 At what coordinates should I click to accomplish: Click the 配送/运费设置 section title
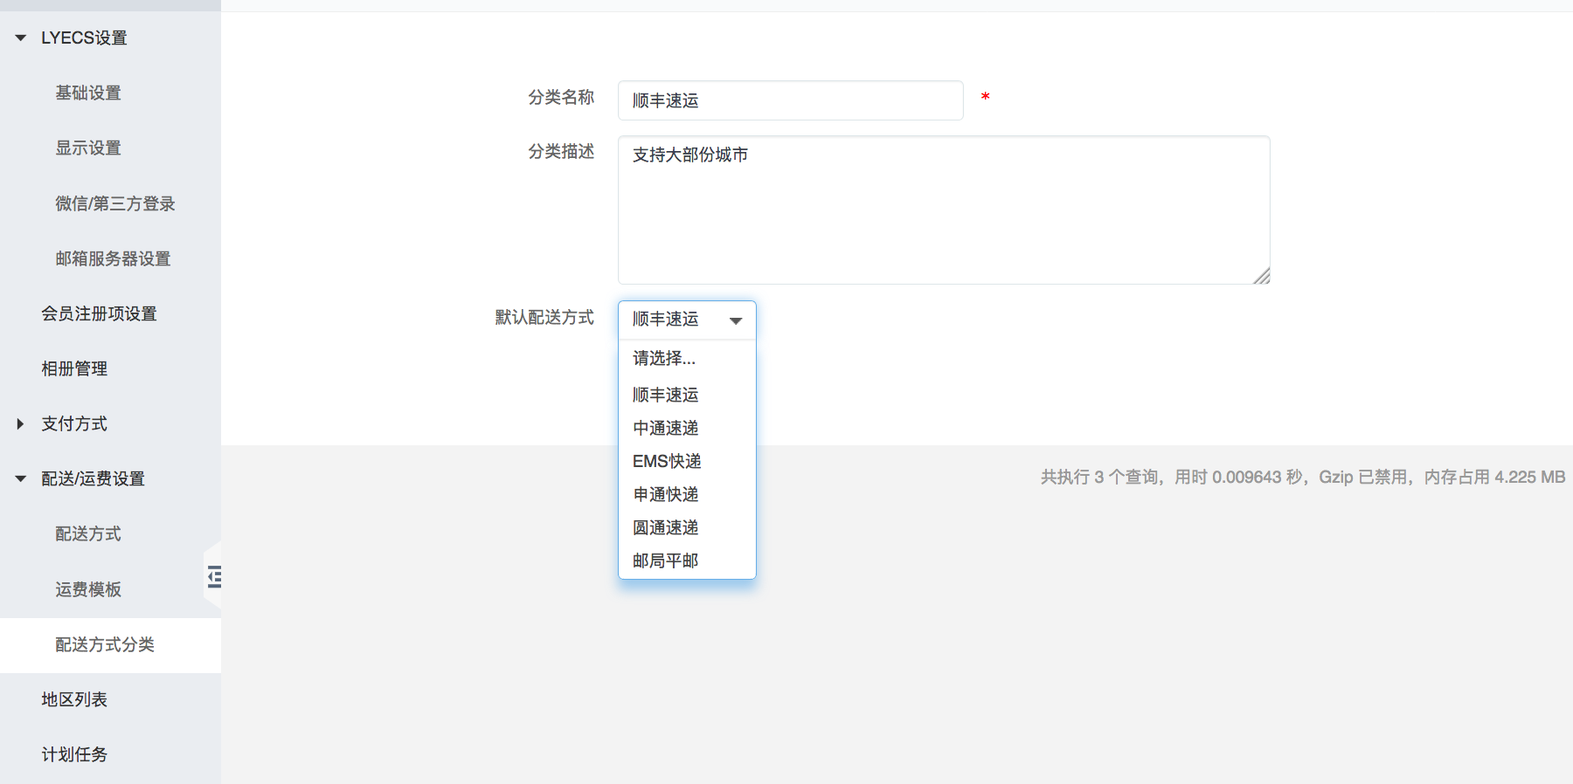pos(93,478)
